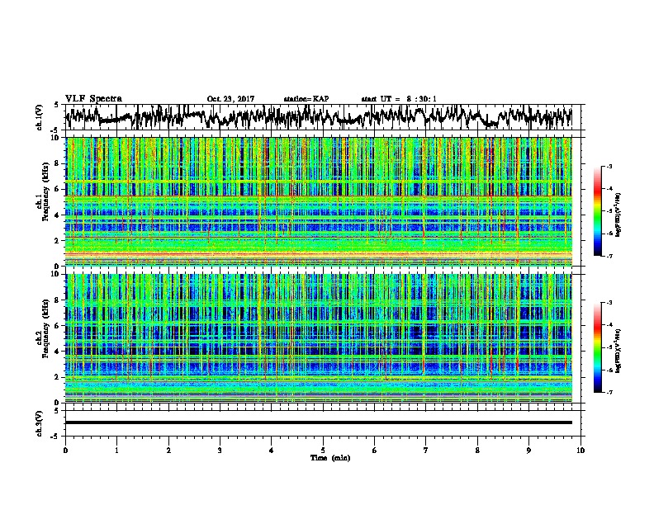The height and width of the screenshot is (505, 654).
Task: Click the "VLF Spectra" title text
Action: [x=93, y=99]
